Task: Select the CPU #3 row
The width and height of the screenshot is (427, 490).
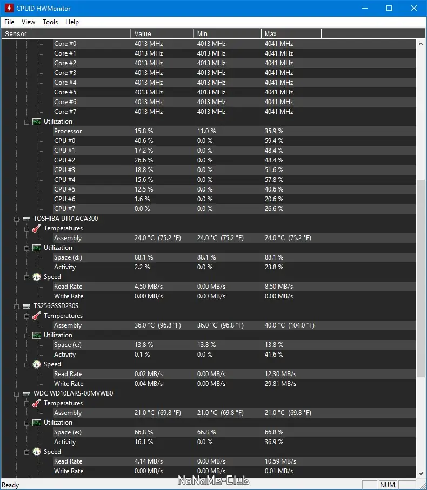Action: click(234, 169)
